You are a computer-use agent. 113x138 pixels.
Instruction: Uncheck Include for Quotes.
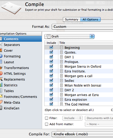51,52
